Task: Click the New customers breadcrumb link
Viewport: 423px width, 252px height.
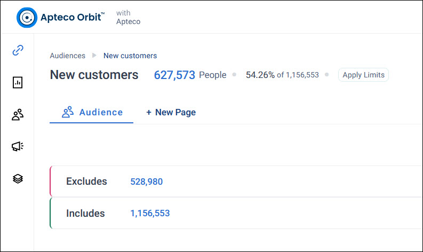Action: pos(130,56)
